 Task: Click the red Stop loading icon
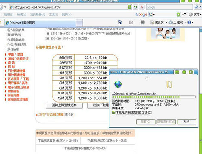tap(141, 7)
